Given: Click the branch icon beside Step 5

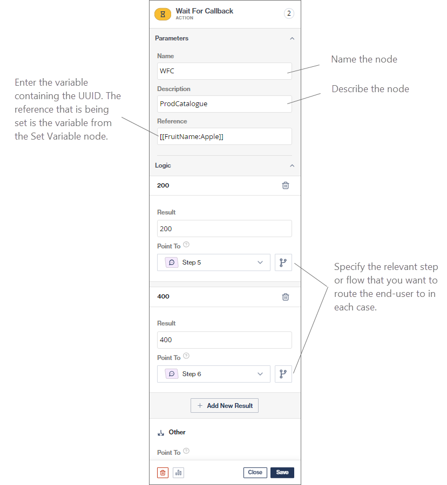Looking at the screenshot, I should (283, 262).
